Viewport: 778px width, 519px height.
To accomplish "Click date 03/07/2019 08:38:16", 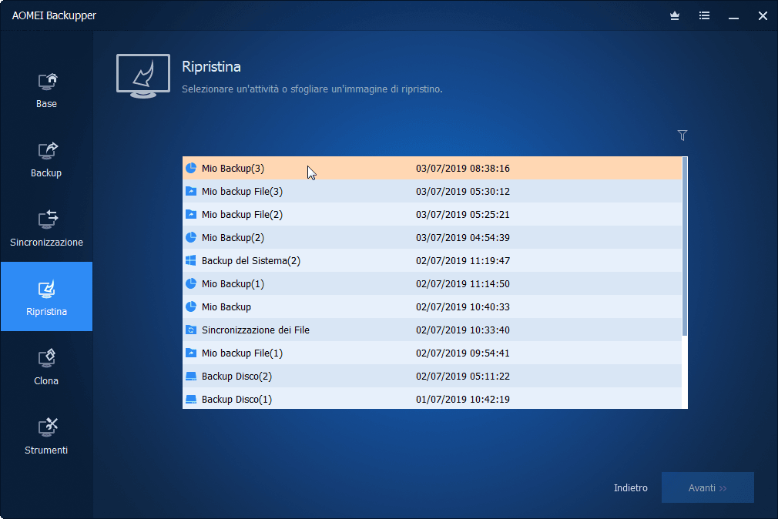I will [x=463, y=168].
